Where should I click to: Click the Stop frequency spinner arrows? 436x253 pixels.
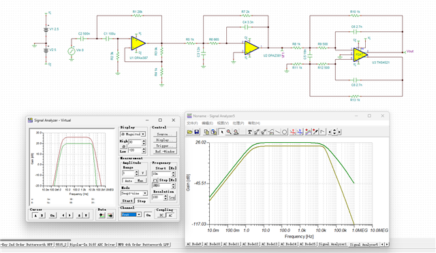(x=174, y=185)
